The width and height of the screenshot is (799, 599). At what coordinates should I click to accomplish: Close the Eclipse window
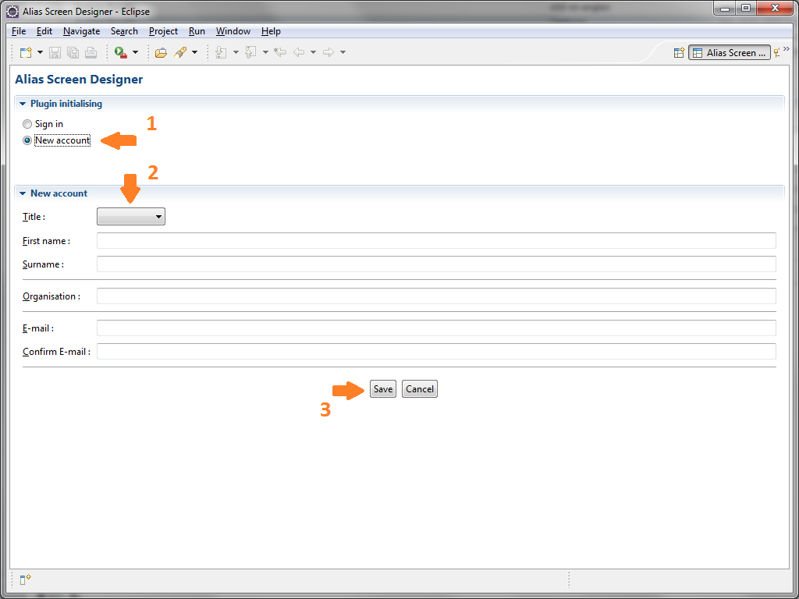[775, 9]
